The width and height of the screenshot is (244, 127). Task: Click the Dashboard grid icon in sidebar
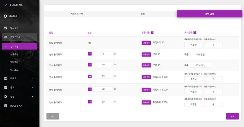(x=6, y=28)
